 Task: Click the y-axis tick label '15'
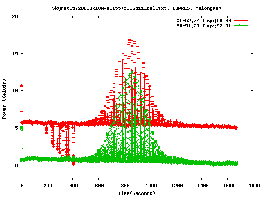tap(15, 54)
